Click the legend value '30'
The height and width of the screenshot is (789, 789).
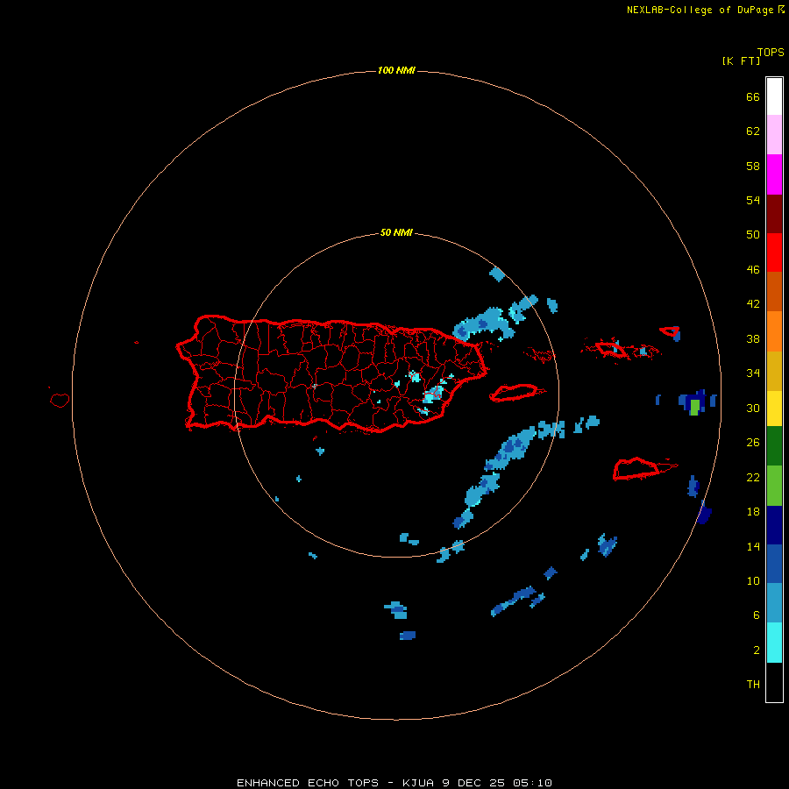753,408
